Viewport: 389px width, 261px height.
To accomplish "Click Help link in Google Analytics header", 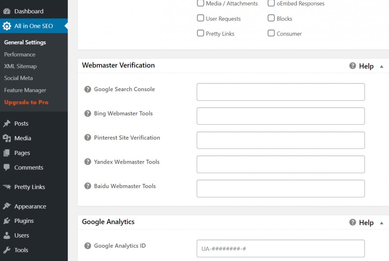I will pos(366,222).
